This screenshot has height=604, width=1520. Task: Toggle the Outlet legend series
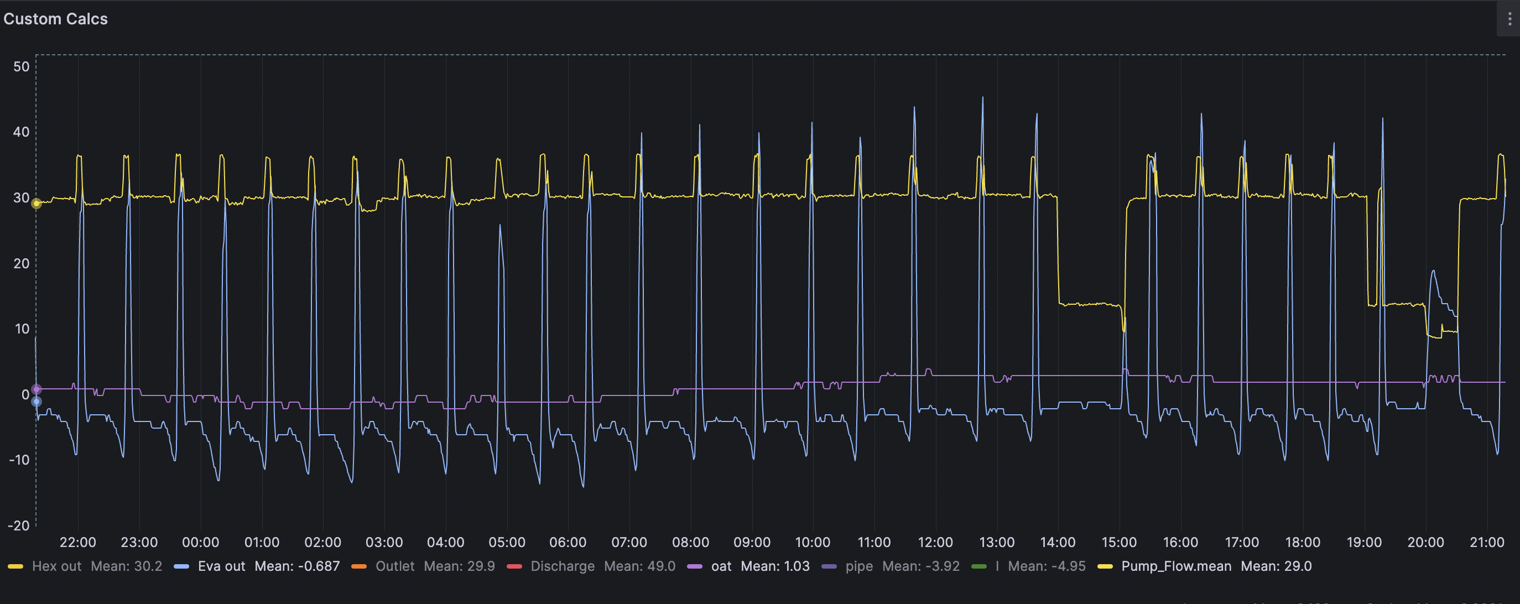pos(395,566)
